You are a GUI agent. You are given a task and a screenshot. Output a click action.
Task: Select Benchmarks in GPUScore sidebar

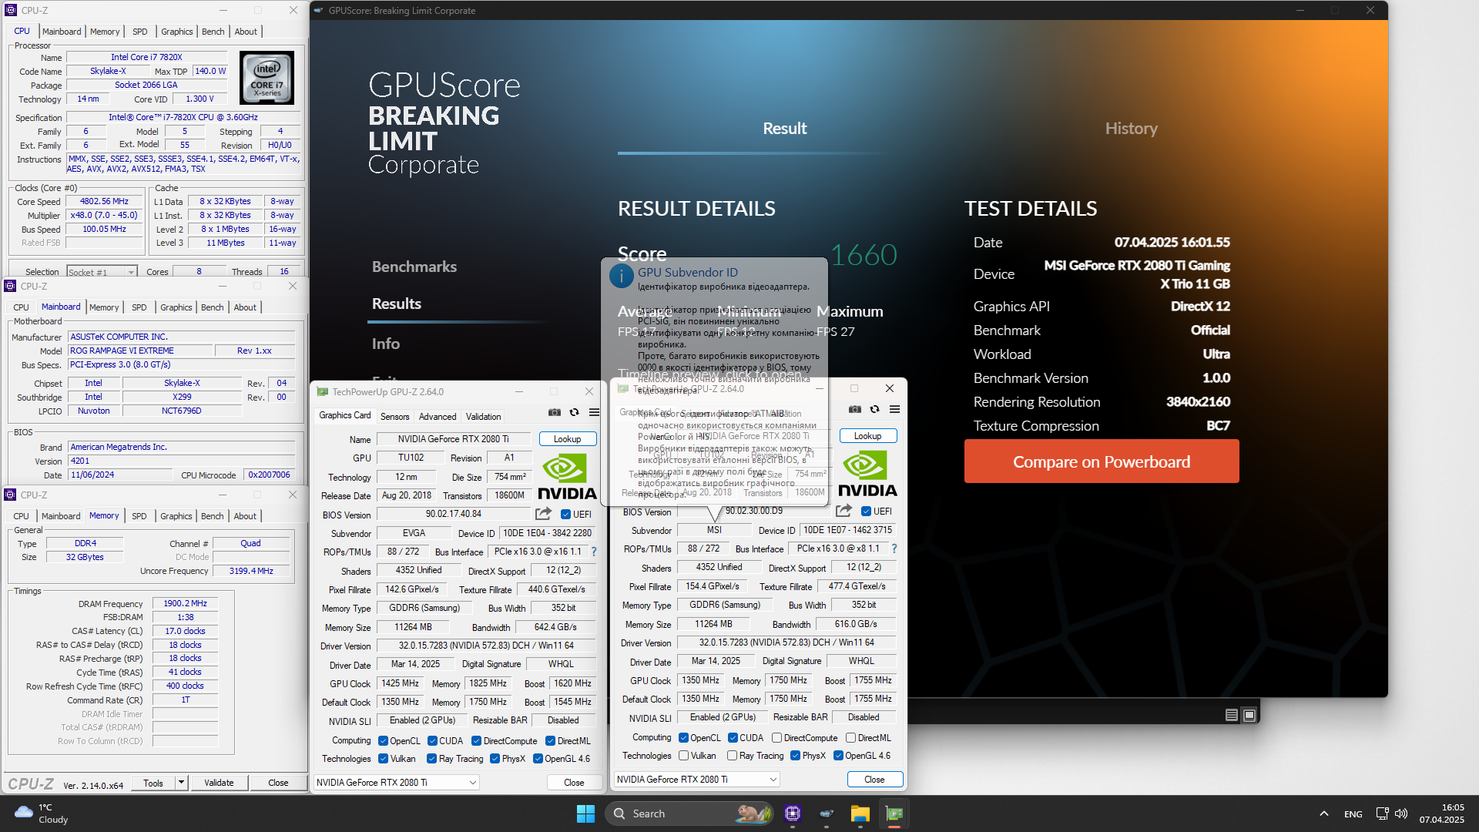(414, 267)
